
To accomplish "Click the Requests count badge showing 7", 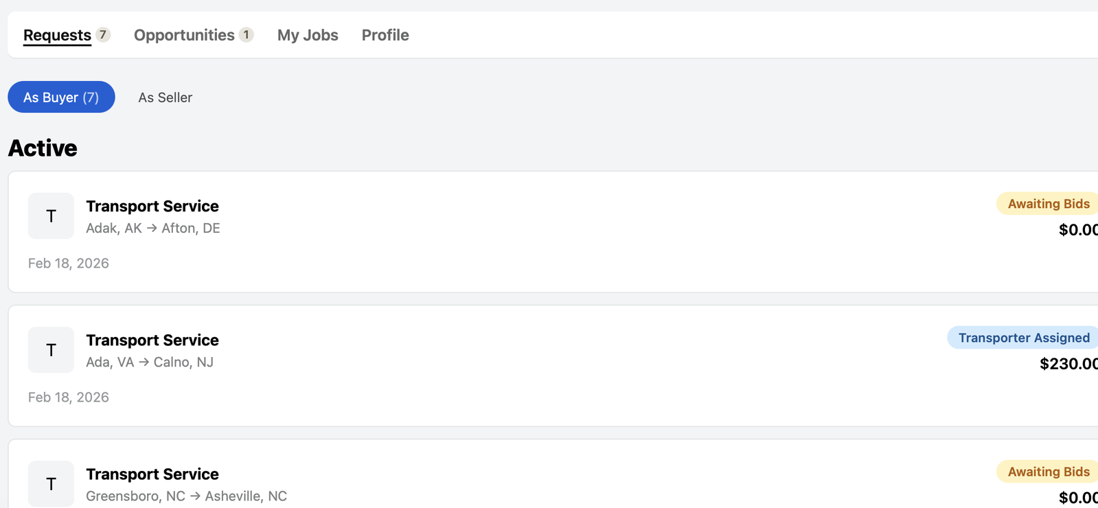I will pyautogui.click(x=103, y=34).
